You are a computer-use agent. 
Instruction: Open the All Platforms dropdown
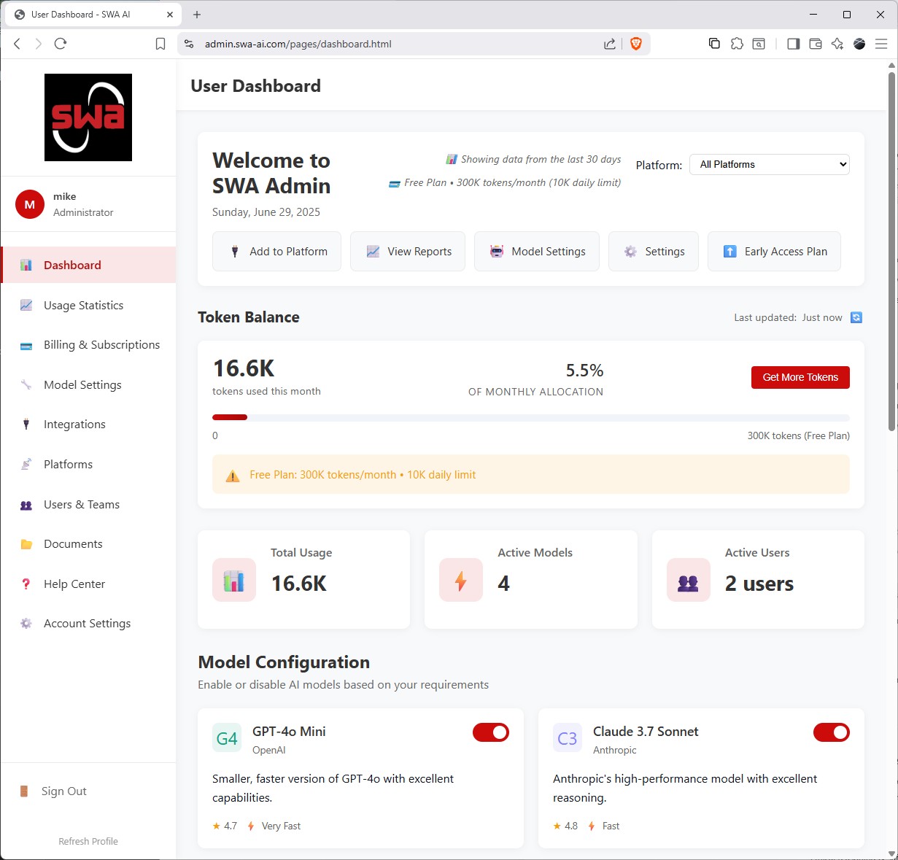[x=770, y=164]
